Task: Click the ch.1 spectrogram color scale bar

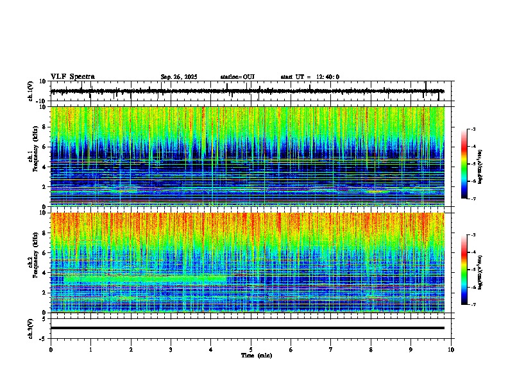Action: pos(464,164)
